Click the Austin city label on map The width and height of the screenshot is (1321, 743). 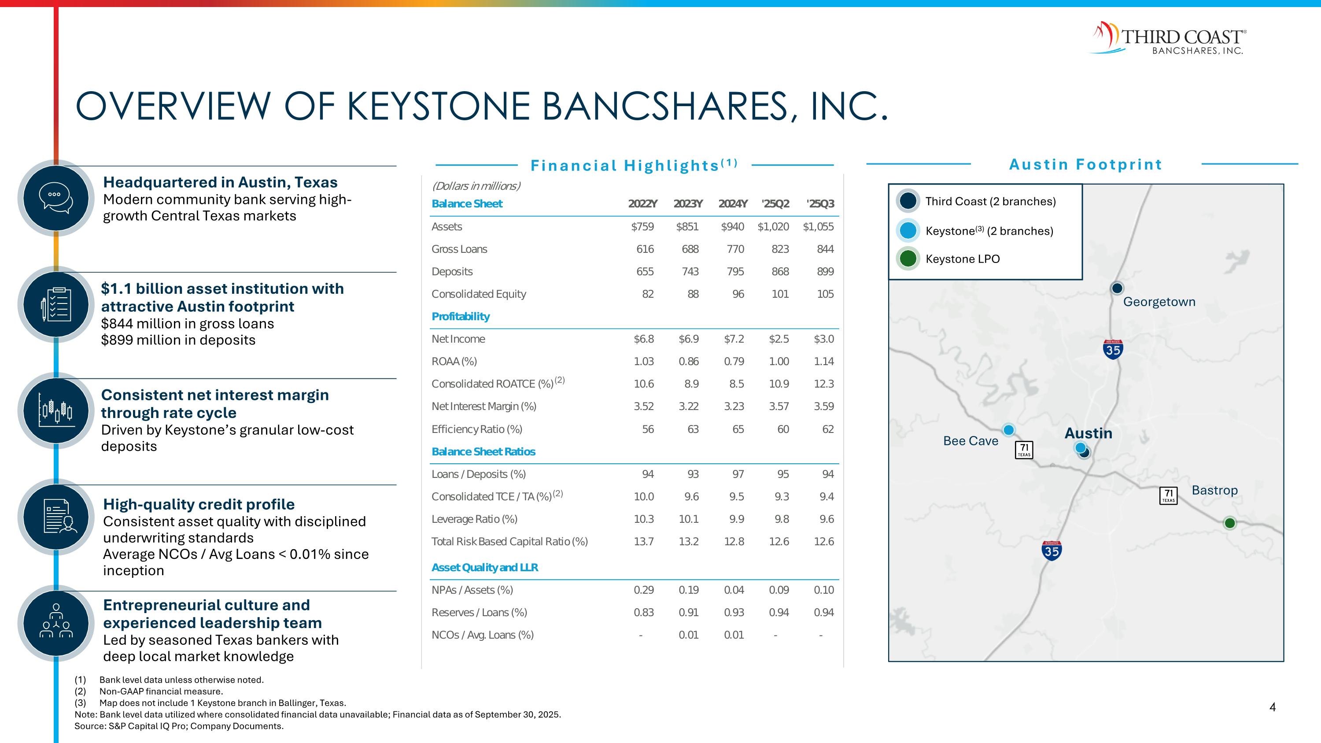(1088, 433)
